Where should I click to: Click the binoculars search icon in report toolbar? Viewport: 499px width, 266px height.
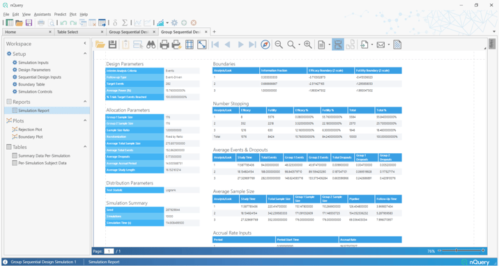(x=151, y=45)
